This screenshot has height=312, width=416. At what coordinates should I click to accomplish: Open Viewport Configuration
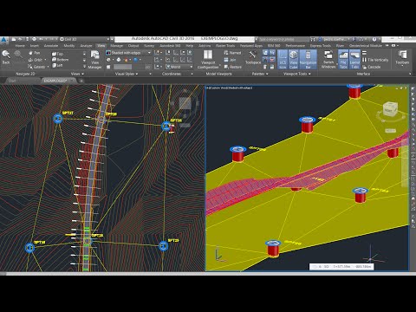(x=208, y=60)
